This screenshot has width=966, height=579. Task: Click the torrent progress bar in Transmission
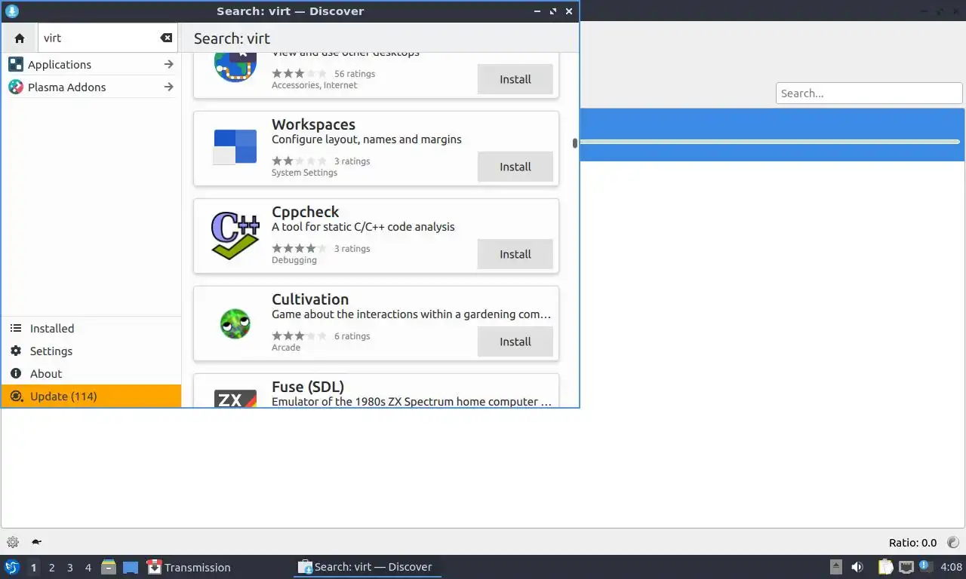tap(770, 142)
